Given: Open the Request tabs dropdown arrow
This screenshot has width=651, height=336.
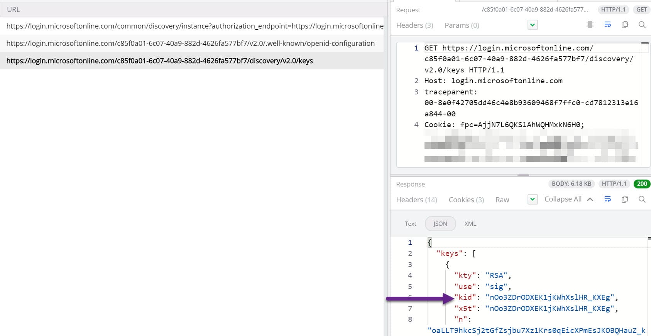Looking at the screenshot, I should pyautogui.click(x=533, y=25).
